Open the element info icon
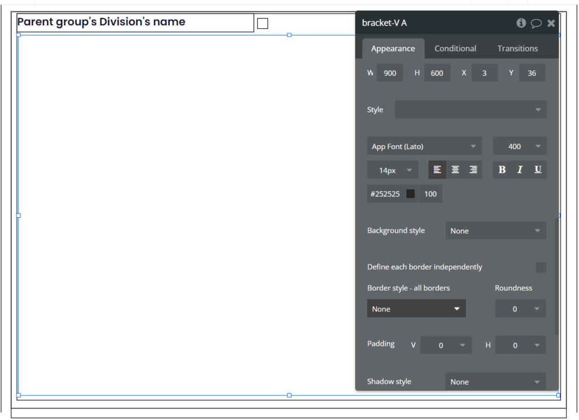Image resolution: width=579 pixels, height=420 pixels. tap(521, 23)
